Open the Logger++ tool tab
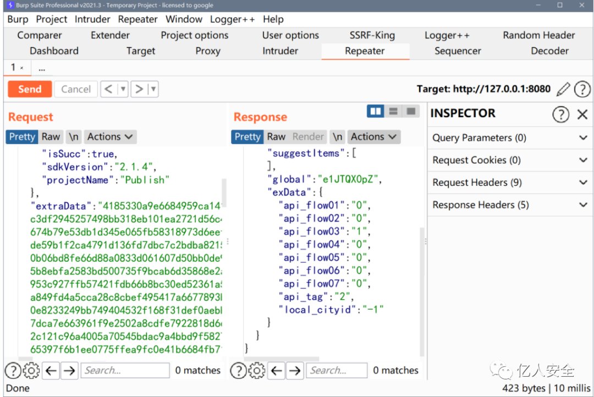 tap(447, 35)
